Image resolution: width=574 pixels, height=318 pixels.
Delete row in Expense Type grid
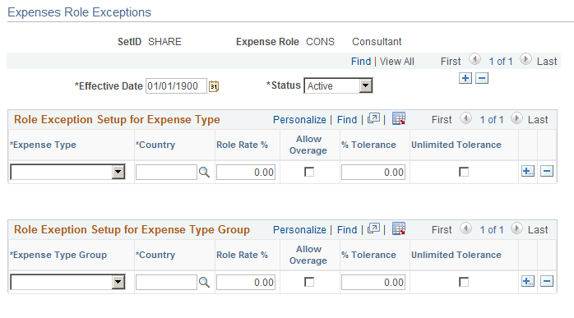(547, 171)
